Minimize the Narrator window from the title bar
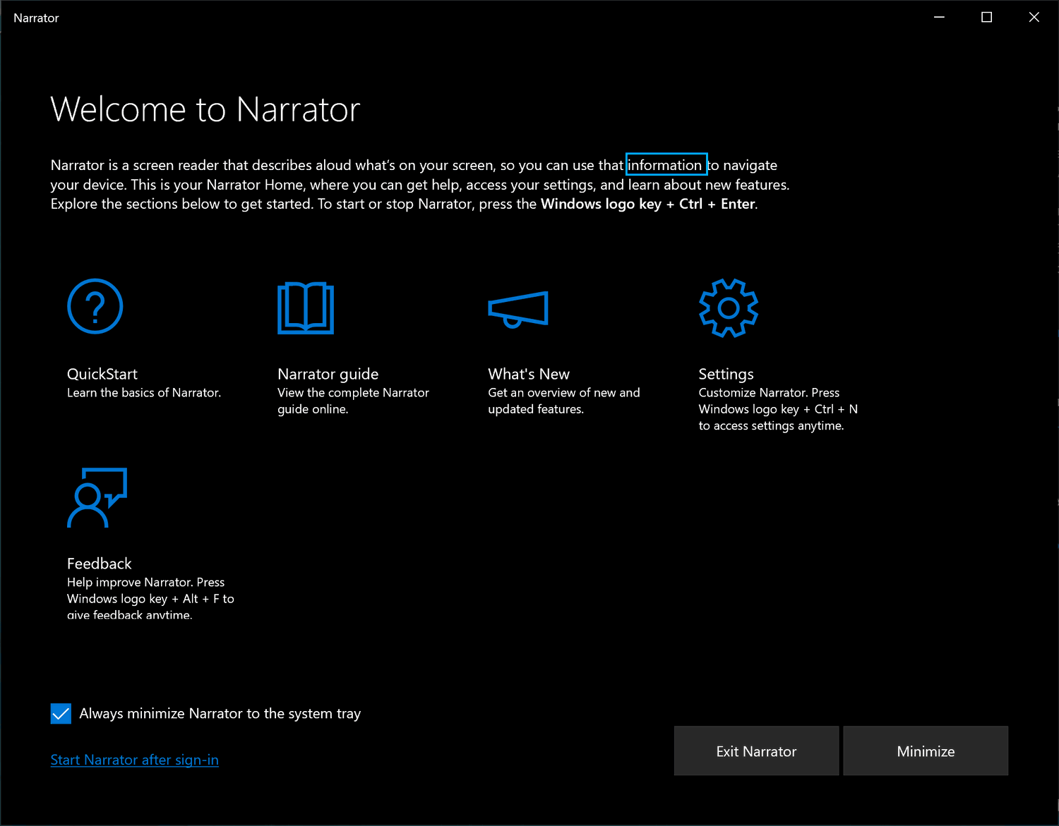Image resolution: width=1059 pixels, height=826 pixels. coord(939,17)
